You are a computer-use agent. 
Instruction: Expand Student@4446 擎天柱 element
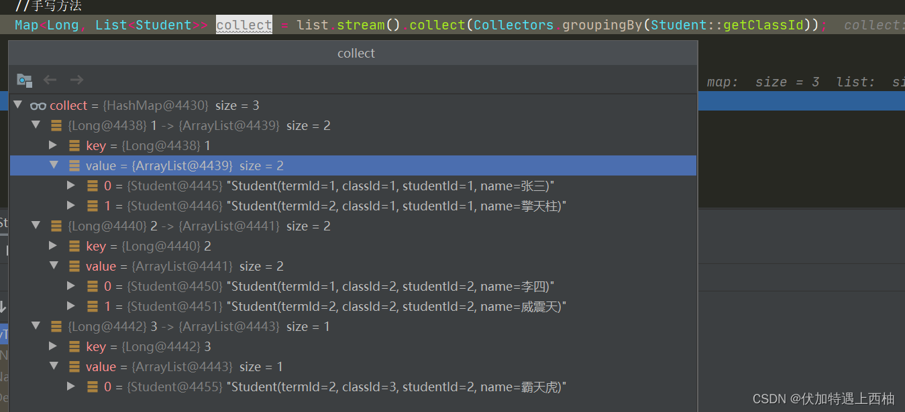[72, 206]
